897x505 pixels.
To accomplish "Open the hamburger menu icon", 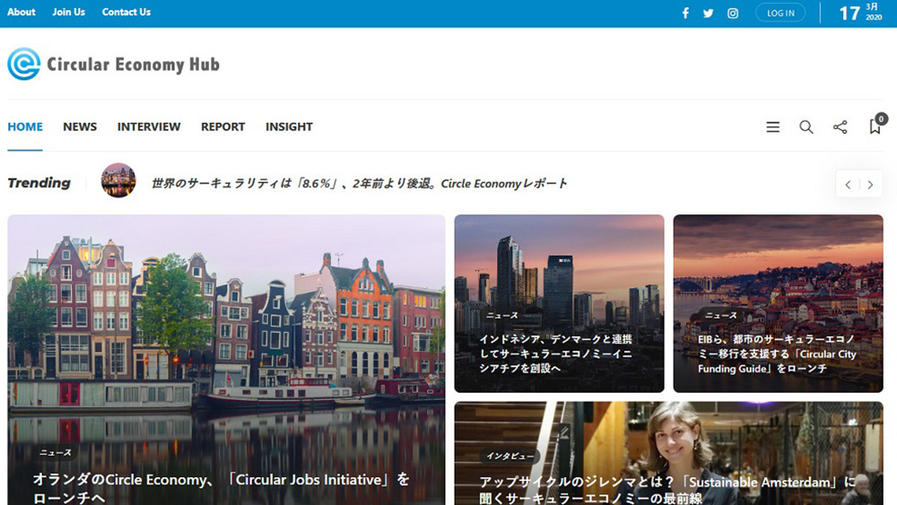I will coord(772,127).
